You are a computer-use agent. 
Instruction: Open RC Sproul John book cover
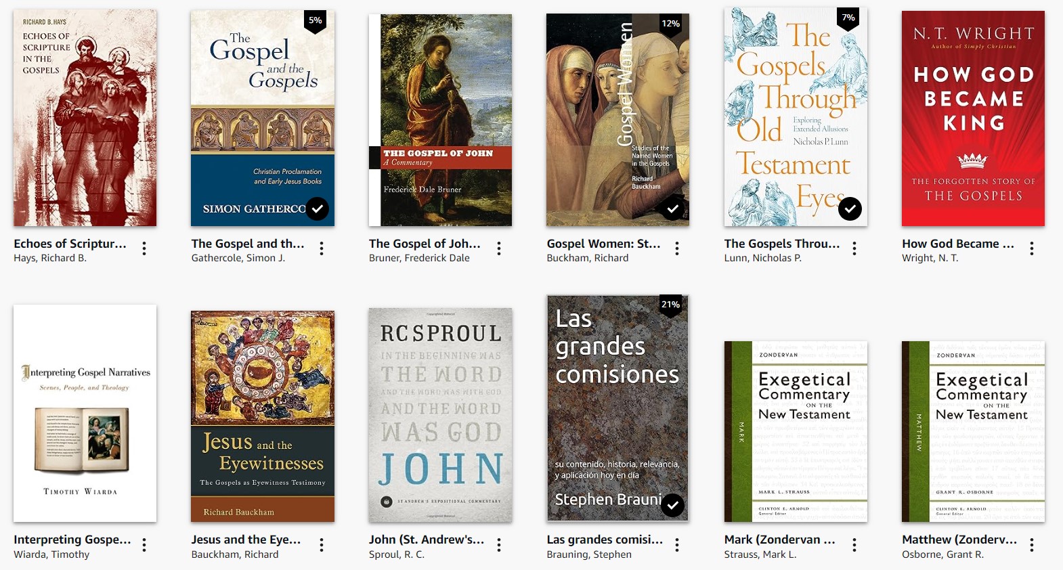click(441, 415)
